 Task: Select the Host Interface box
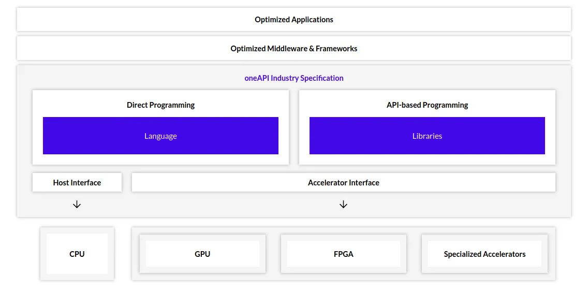pyautogui.click(x=77, y=183)
